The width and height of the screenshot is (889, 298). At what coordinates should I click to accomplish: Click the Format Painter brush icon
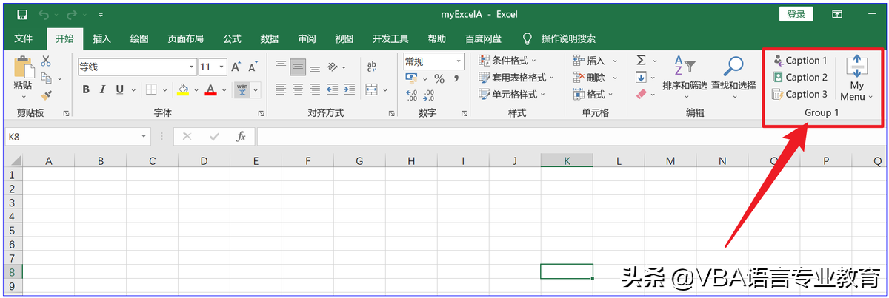point(46,95)
